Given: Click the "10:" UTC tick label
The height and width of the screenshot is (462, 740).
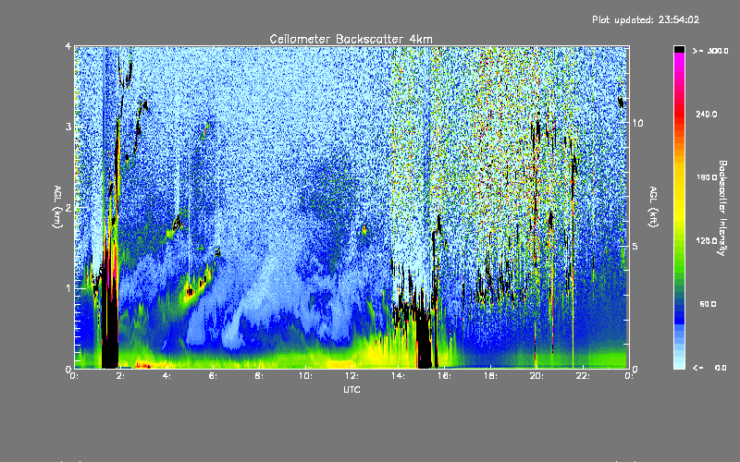Looking at the screenshot, I should tap(305, 376).
